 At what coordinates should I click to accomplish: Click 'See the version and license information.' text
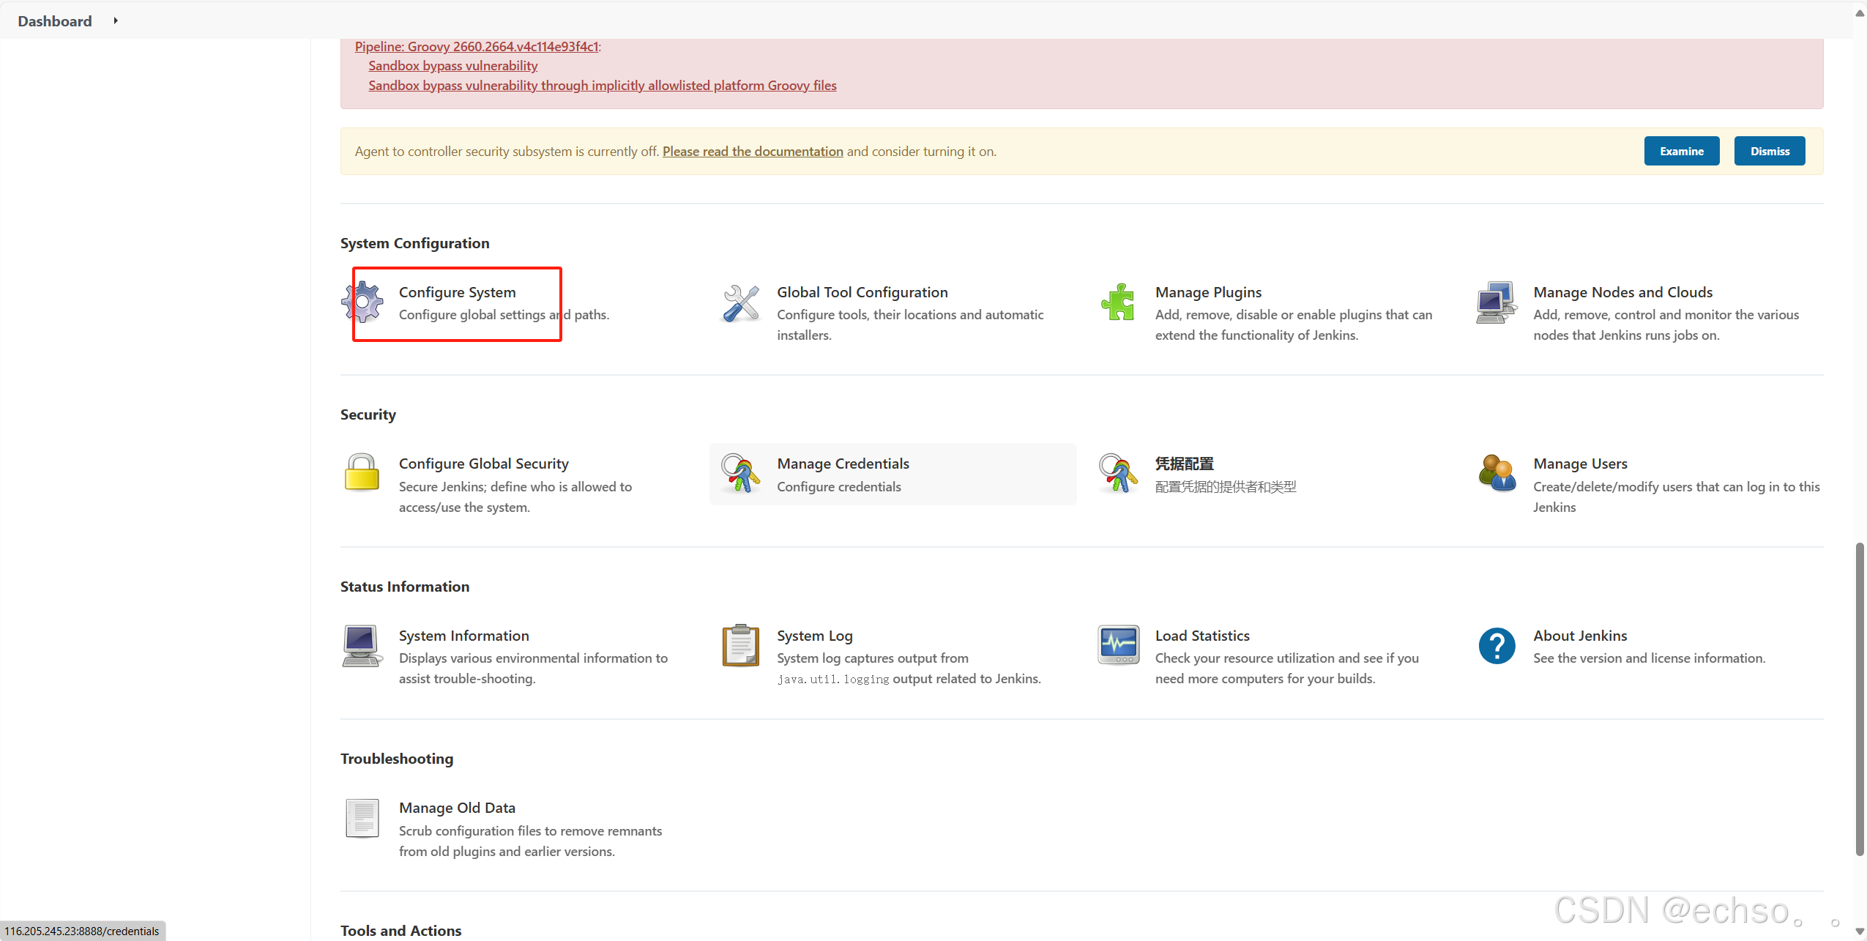tap(1649, 658)
